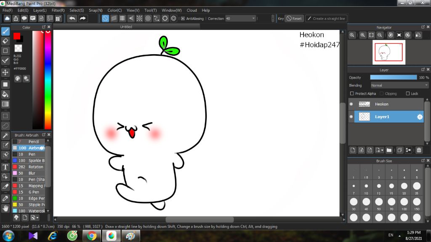Adjust the layer Opacity slider
The width and height of the screenshot is (431, 242).
(x=394, y=78)
